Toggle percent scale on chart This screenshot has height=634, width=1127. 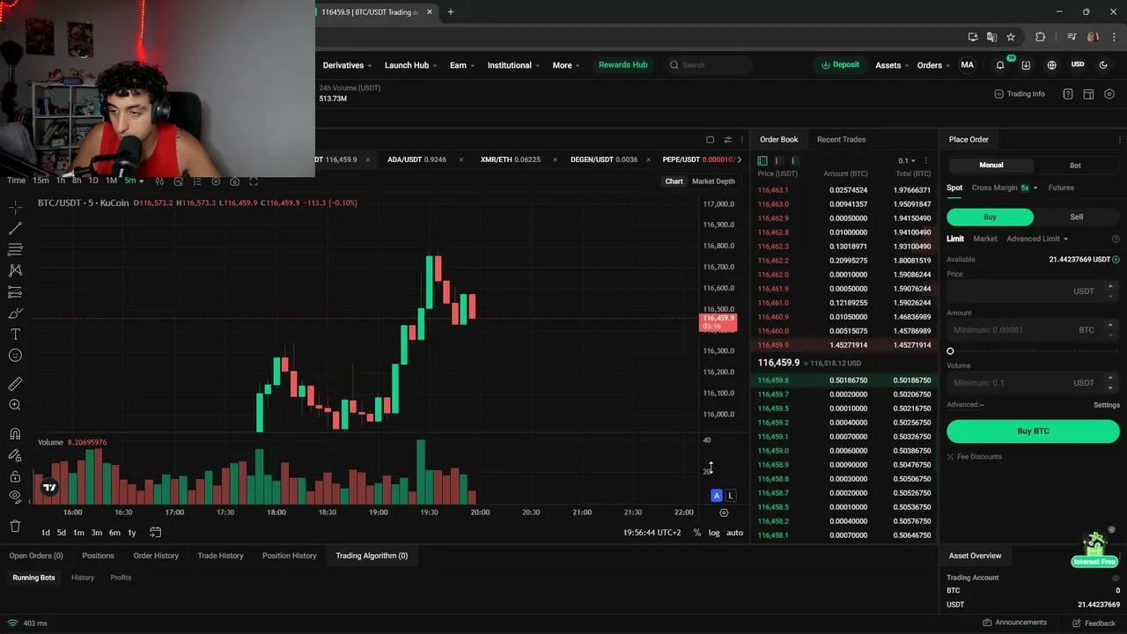tap(697, 533)
